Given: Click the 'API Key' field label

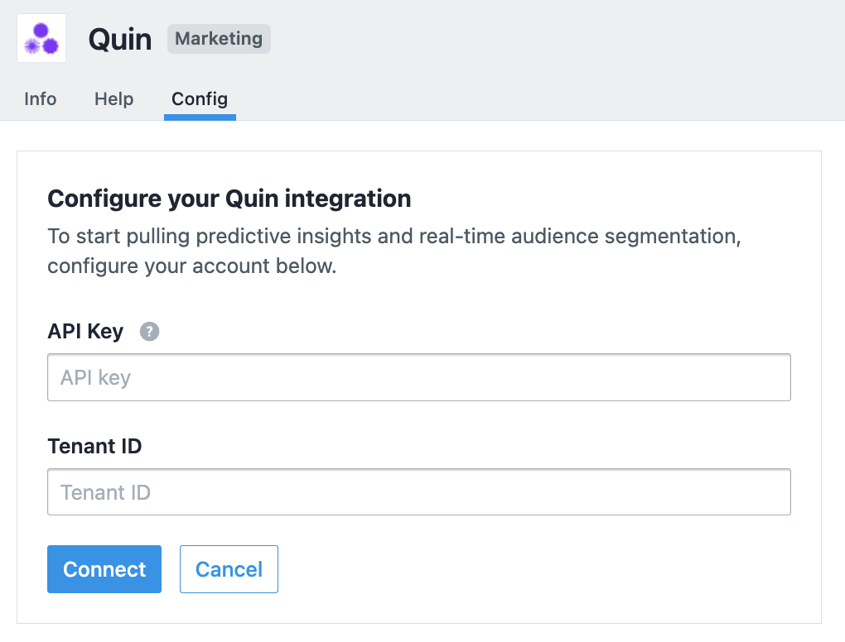Looking at the screenshot, I should (x=85, y=332).
